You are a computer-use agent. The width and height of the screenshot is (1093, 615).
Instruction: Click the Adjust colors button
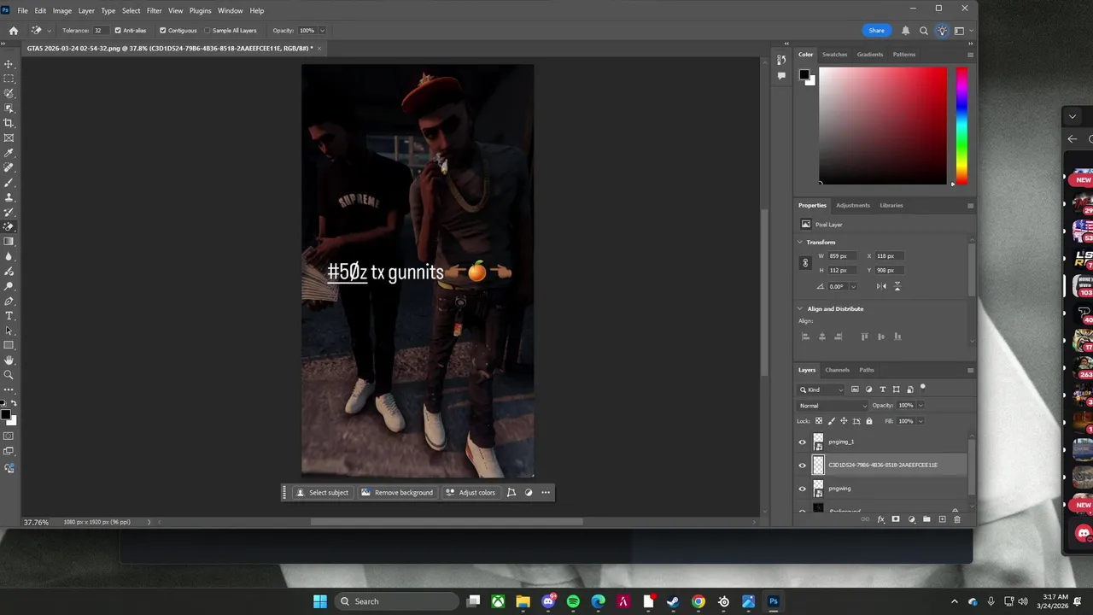coord(471,493)
